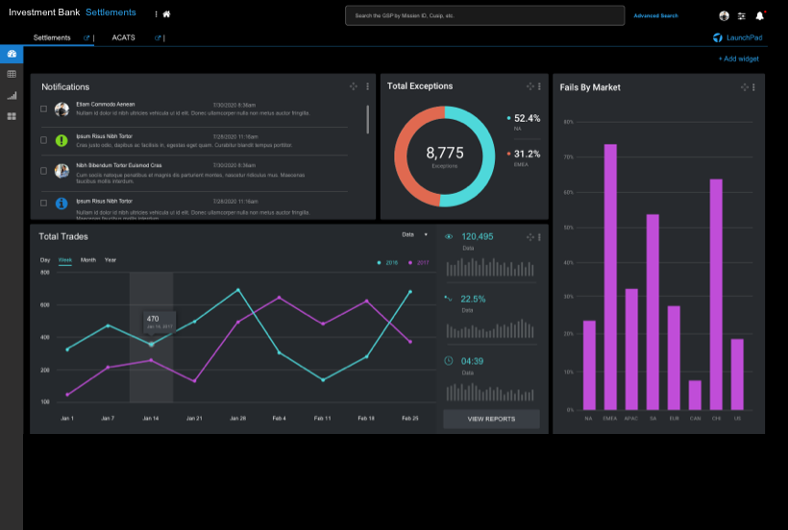Screen dimensions: 788x530
Task: Open the notifications bell icon
Action: click(x=760, y=15)
